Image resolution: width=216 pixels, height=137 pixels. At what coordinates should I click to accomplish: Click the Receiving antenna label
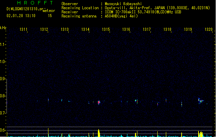pos(79,16)
